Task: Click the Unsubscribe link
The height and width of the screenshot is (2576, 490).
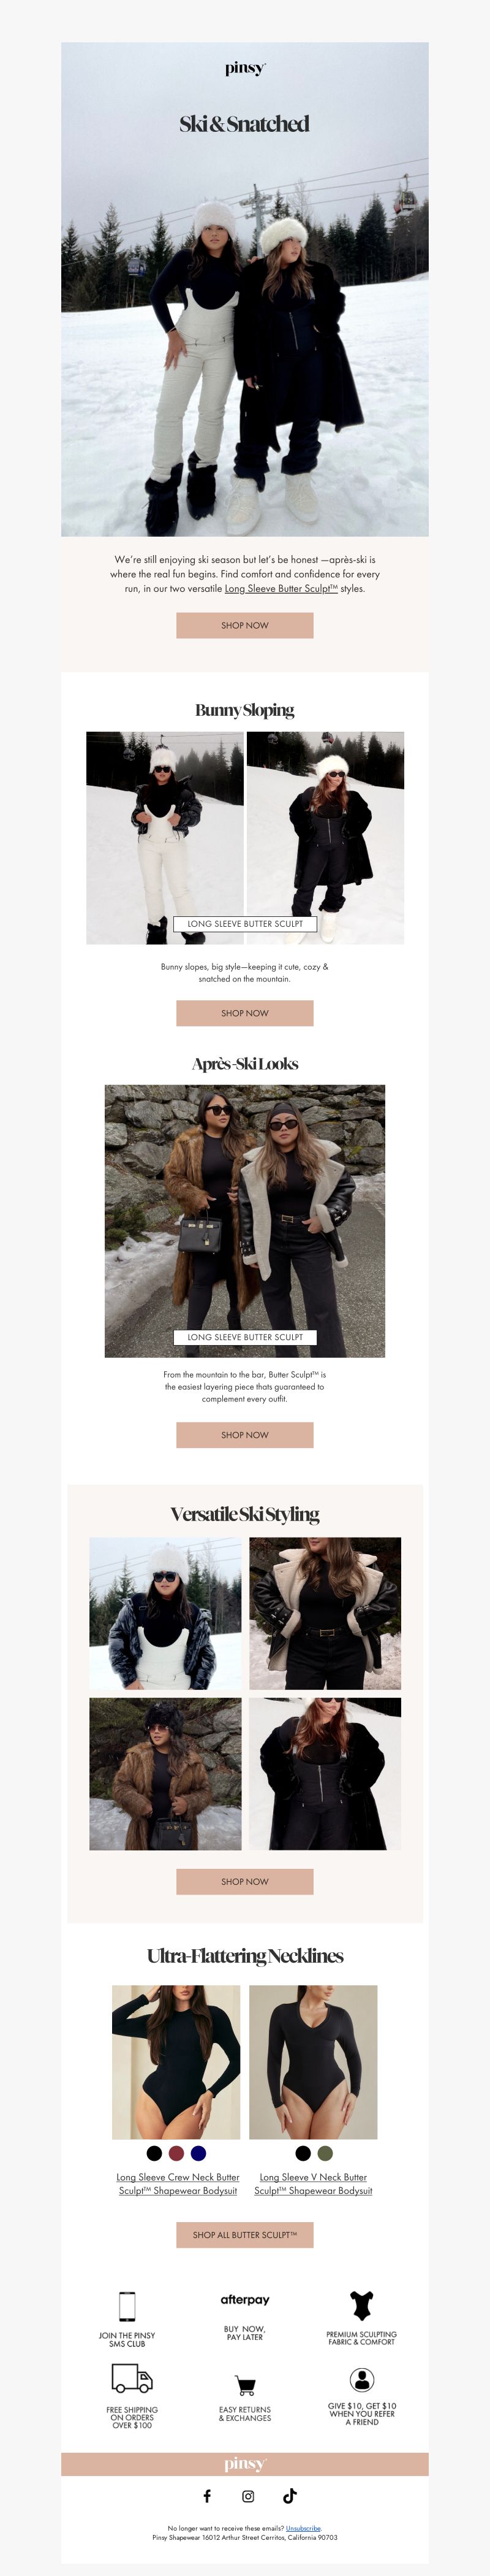Action: pyautogui.click(x=303, y=2527)
